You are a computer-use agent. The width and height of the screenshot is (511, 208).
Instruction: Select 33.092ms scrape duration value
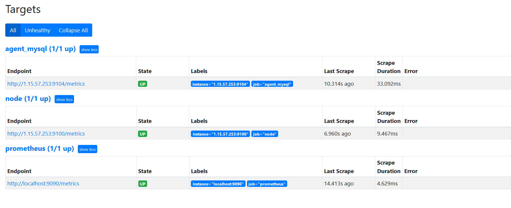389,84
